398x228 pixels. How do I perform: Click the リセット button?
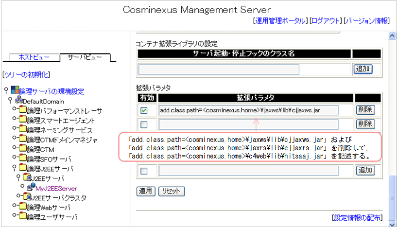pos(172,191)
